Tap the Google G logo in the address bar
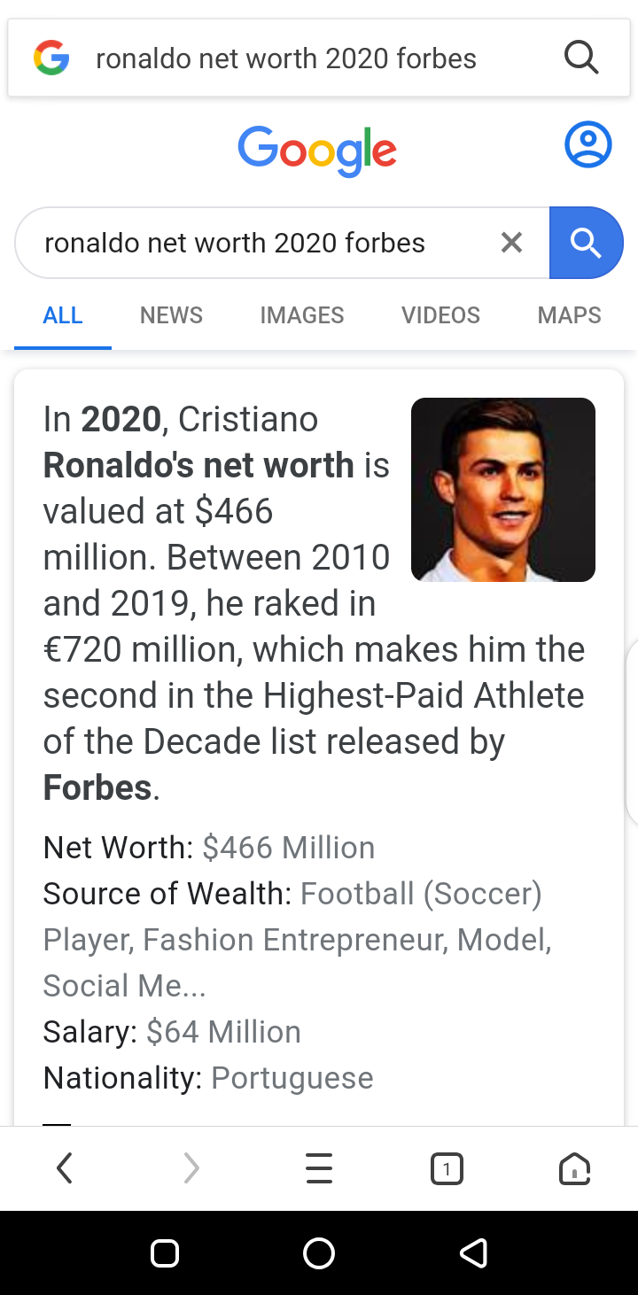638x1295 pixels. coord(51,58)
